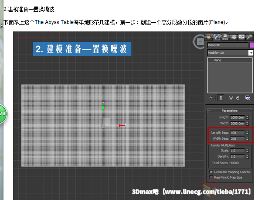This screenshot has height=200, width=268.
Task: Enable Real-World Map Size checkbox
Action: point(211,177)
